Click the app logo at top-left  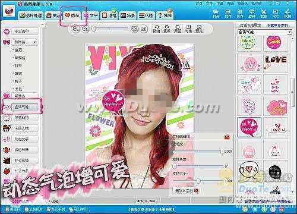(x=8, y=11)
